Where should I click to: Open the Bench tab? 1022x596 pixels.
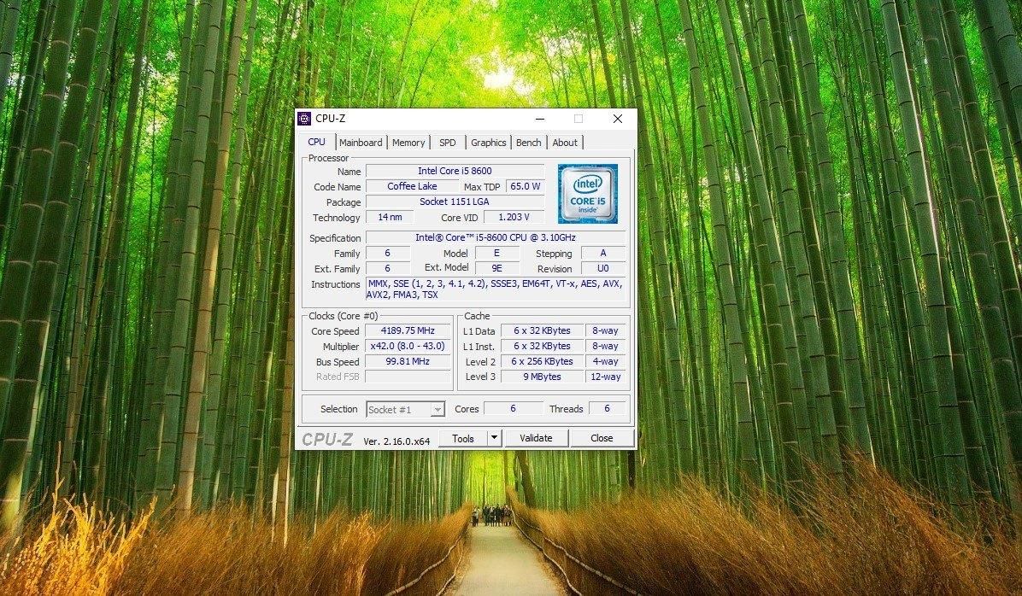[x=529, y=143]
